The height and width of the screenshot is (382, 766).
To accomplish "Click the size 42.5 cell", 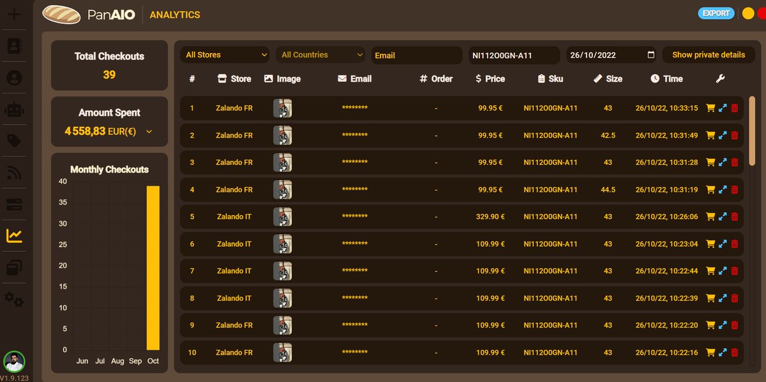I will tap(608, 135).
